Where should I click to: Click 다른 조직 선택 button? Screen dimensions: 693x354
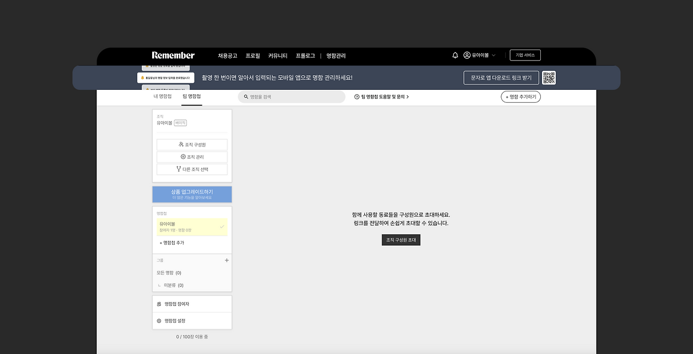[x=192, y=169]
